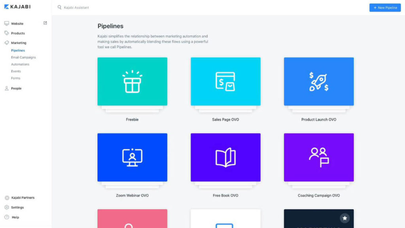Select the Zoom Webinar OVO card

coord(132,157)
